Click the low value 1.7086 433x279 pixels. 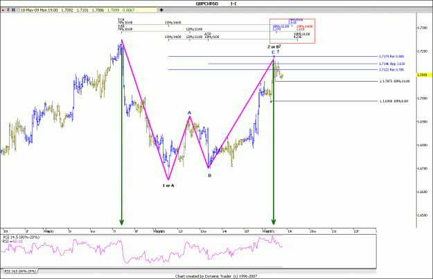98,10
